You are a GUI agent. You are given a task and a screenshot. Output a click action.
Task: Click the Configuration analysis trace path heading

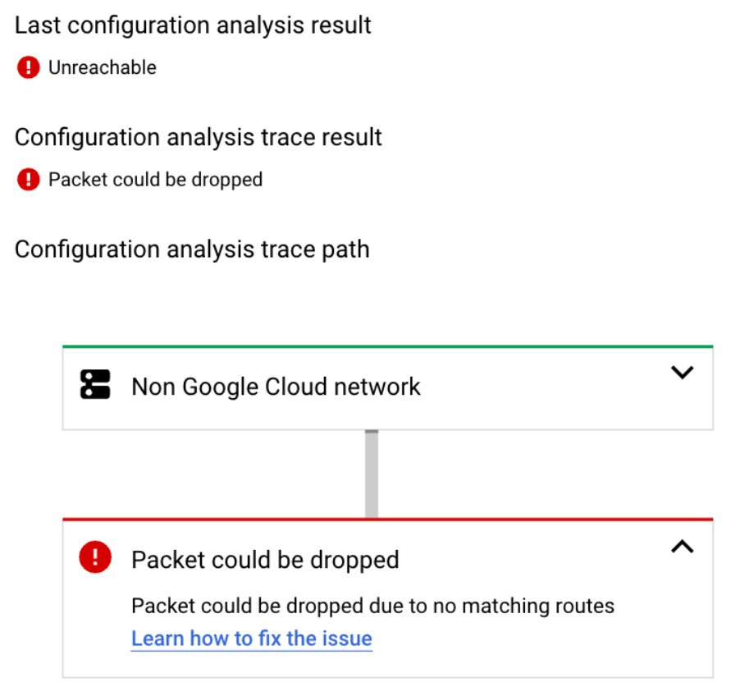[x=190, y=249]
